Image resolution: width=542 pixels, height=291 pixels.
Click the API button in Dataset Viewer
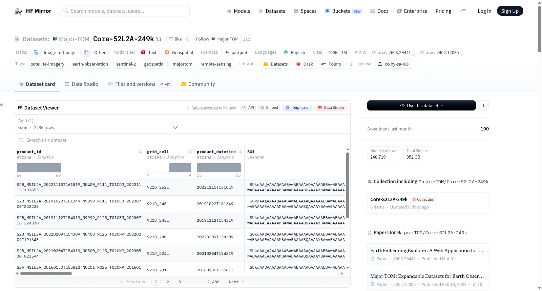tap(248, 107)
